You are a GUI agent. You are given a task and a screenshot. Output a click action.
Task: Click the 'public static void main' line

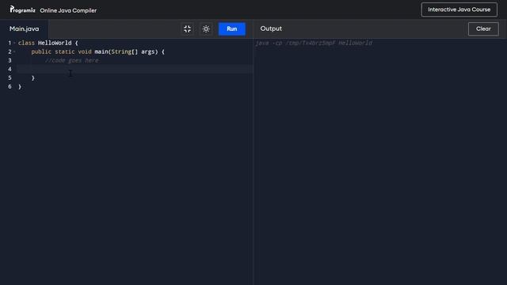98,51
